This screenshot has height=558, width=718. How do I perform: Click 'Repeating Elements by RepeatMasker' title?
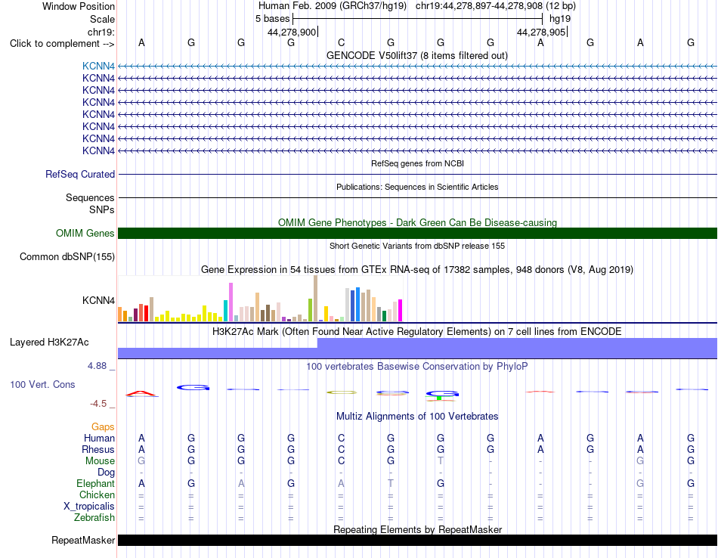click(x=417, y=529)
